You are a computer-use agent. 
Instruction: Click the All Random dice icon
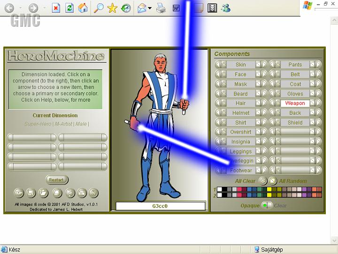click(273, 181)
